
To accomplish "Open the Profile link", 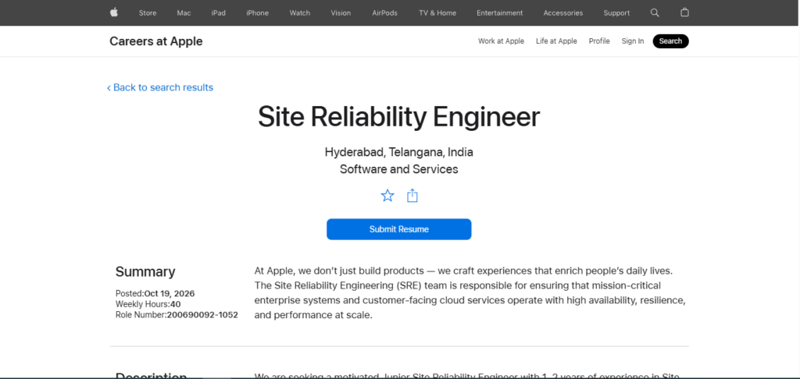I will click(599, 41).
